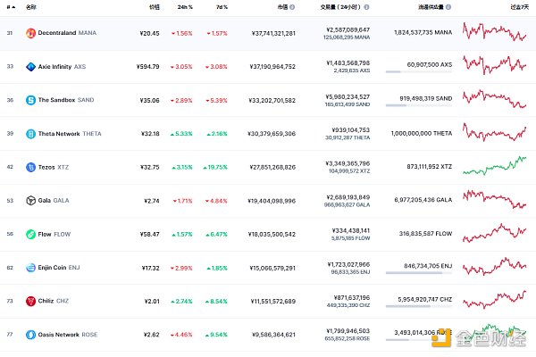Open the Tezos coin page link

[54, 167]
